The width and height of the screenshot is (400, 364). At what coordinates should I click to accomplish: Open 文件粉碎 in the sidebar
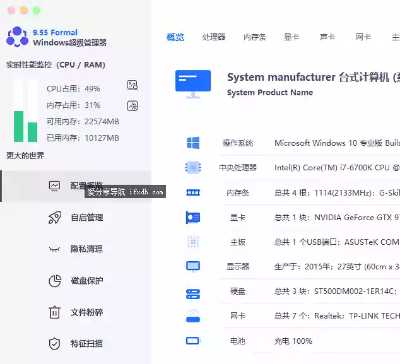76,312
